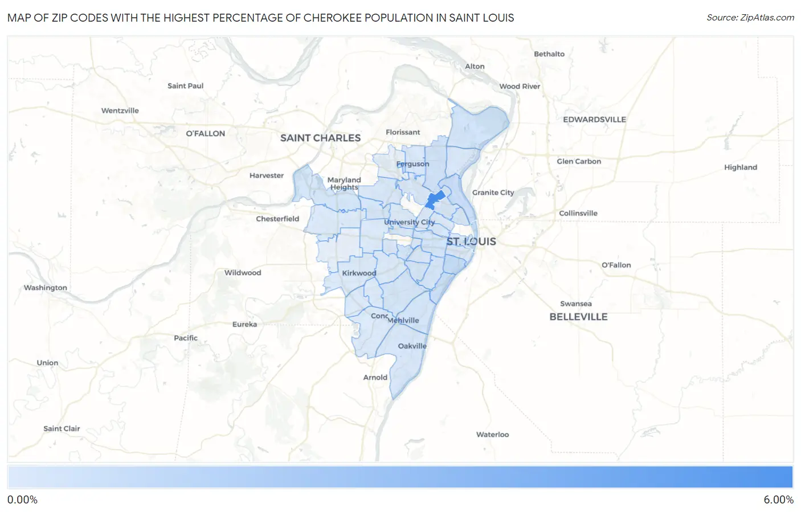This screenshot has height=512, width=801.
Task: Click the ST. LOUIS city label
Action: tap(471, 241)
